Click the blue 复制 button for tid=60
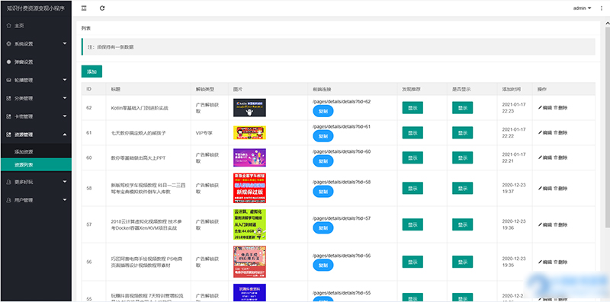 point(323,161)
